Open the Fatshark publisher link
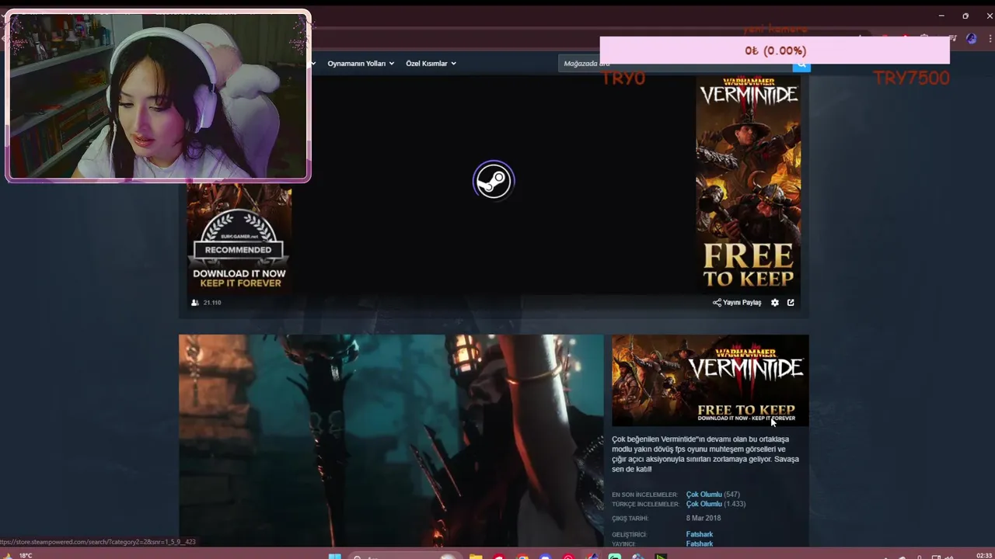Screen dimensions: 995x559 [699, 543]
